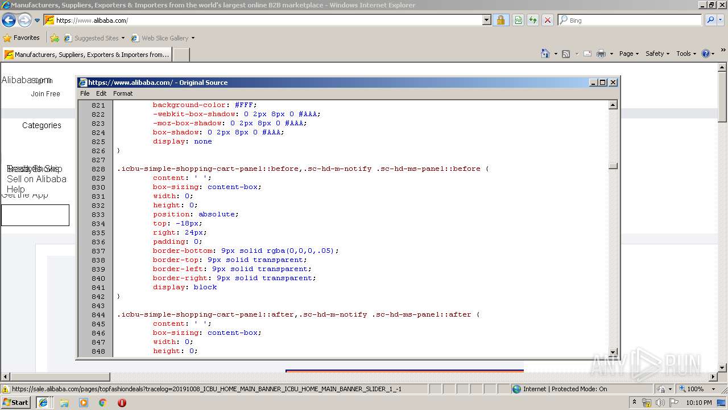728x410 pixels.
Task: Open the Safety menu
Action: pos(657,54)
